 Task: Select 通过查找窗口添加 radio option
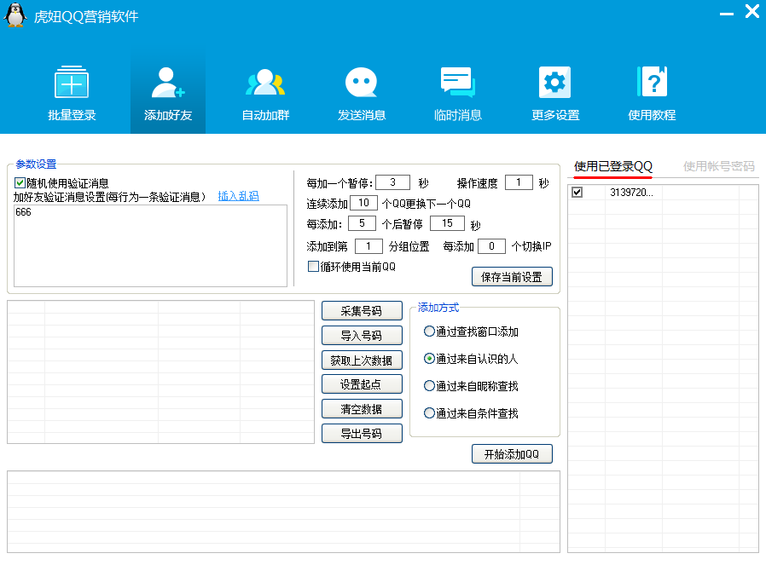pos(429,332)
